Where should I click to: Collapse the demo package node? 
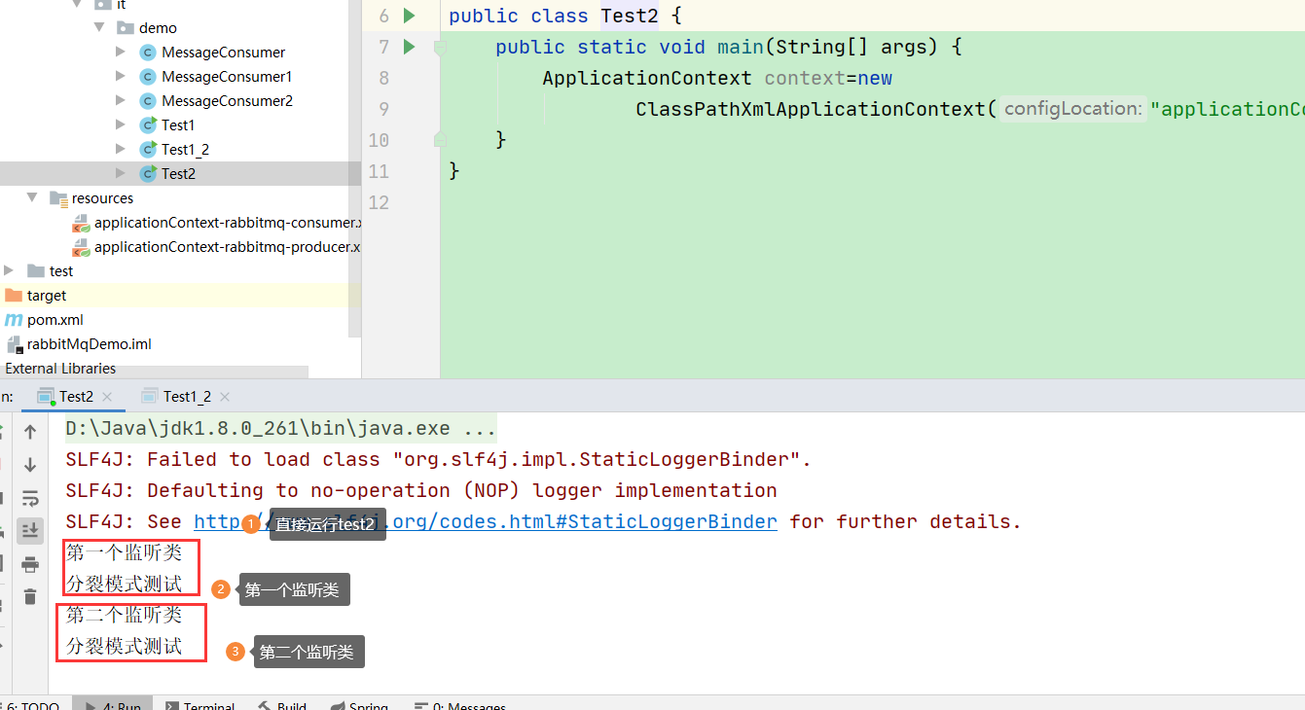99,27
